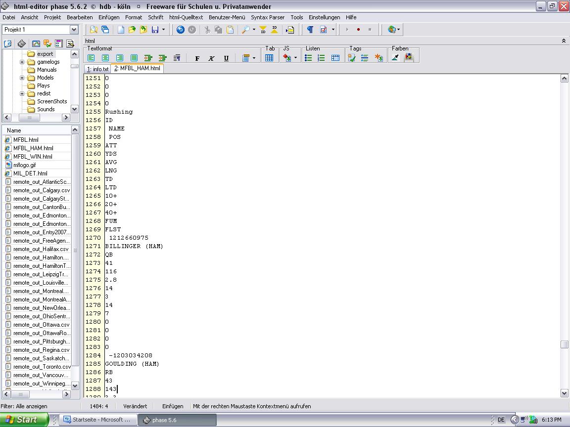The height and width of the screenshot is (427, 570).
Task: Open the Projekt 1 dropdown list
Action: pos(74,30)
